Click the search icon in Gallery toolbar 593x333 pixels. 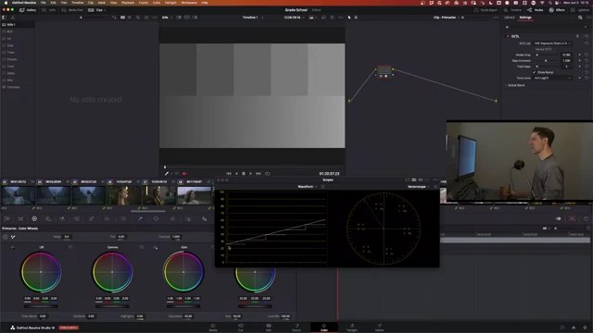pyautogui.click(x=138, y=18)
